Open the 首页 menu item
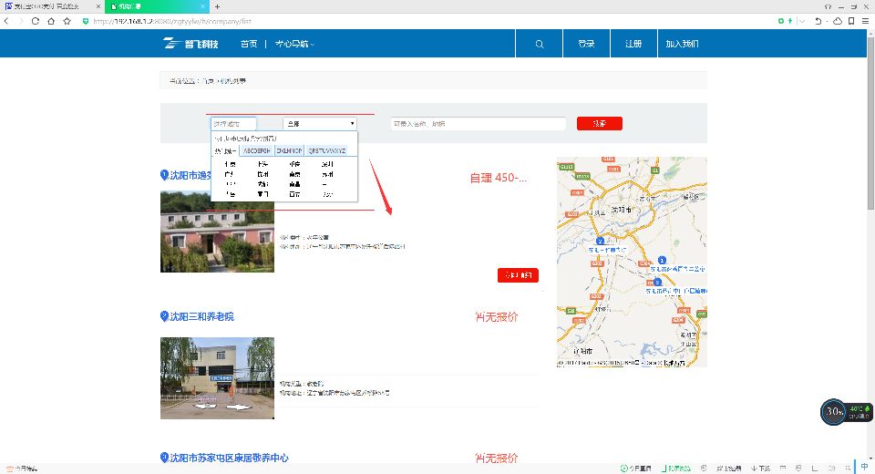The height and width of the screenshot is (474, 875). coord(249,44)
